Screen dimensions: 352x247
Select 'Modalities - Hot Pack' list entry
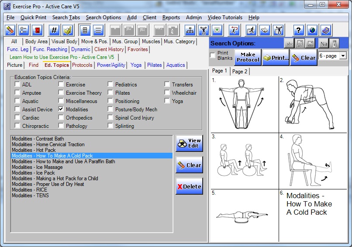point(92,150)
